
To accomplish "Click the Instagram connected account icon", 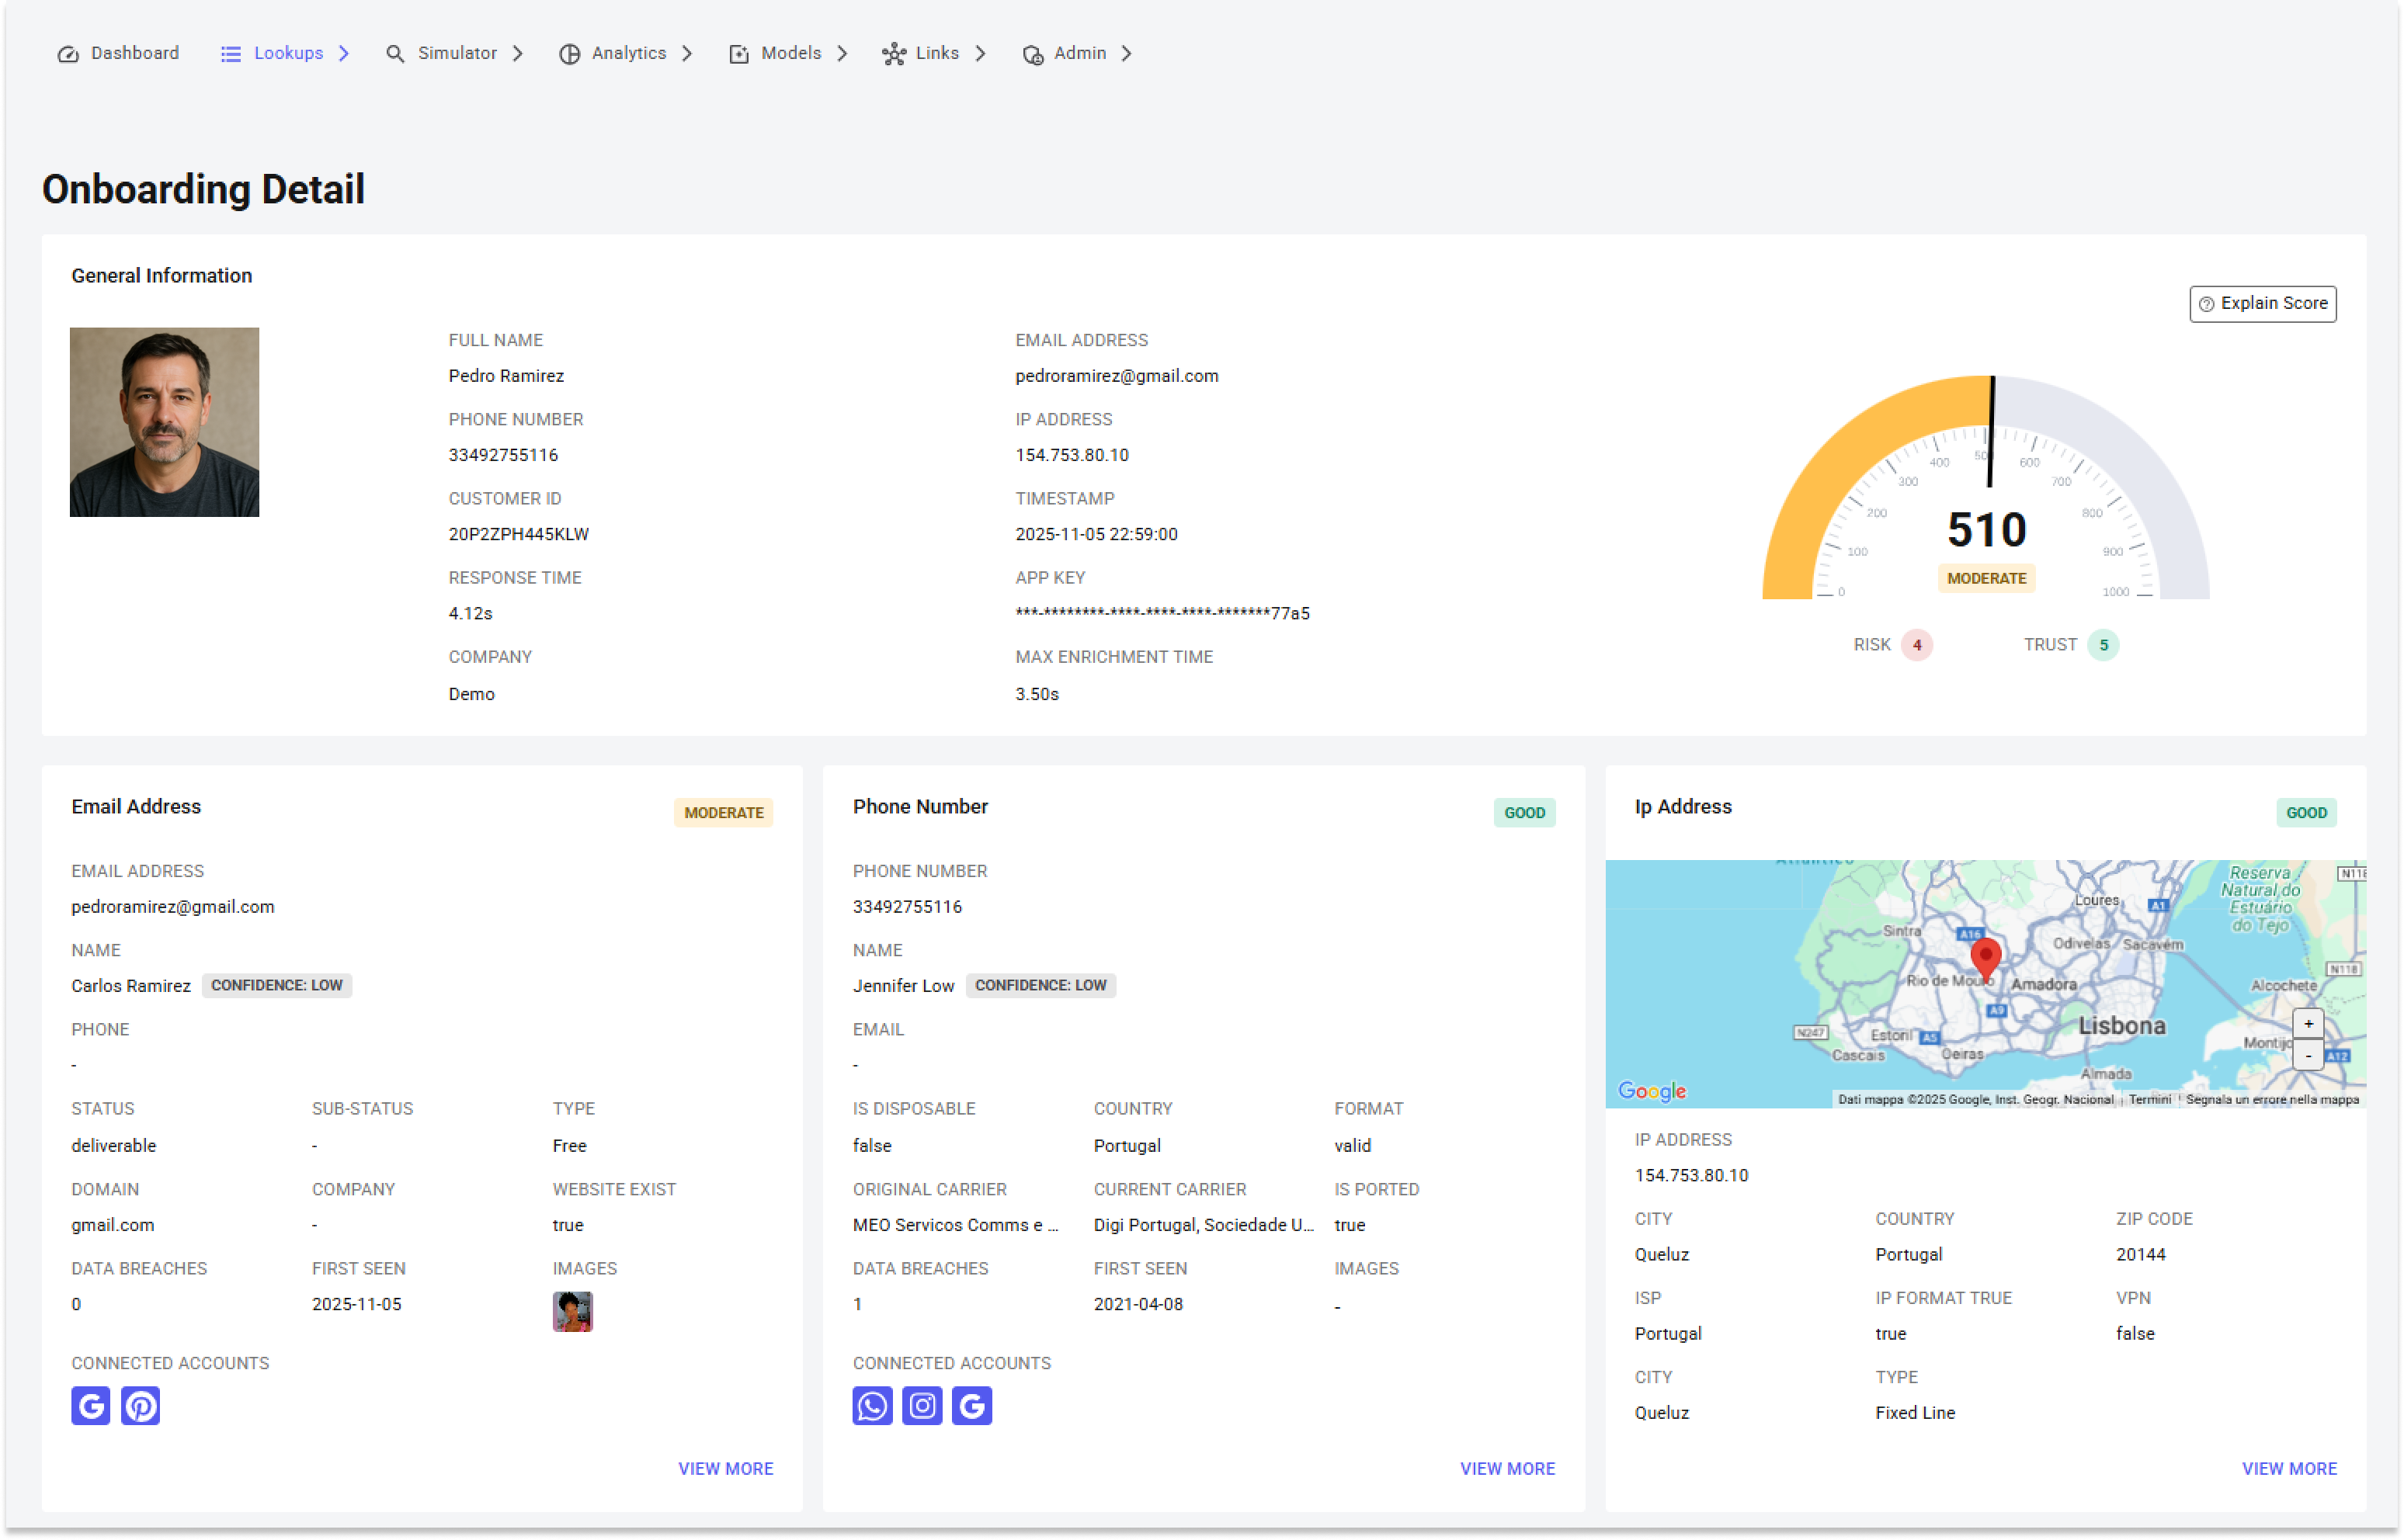I will pos(922,1406).
